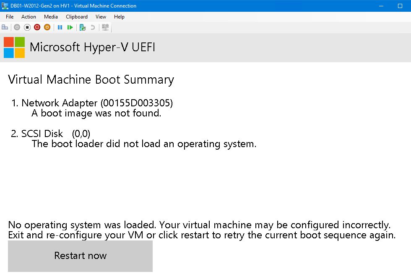This screenshot has width=411, height=277.
Task: Open the View menu
Action: [x=101, y=17]
